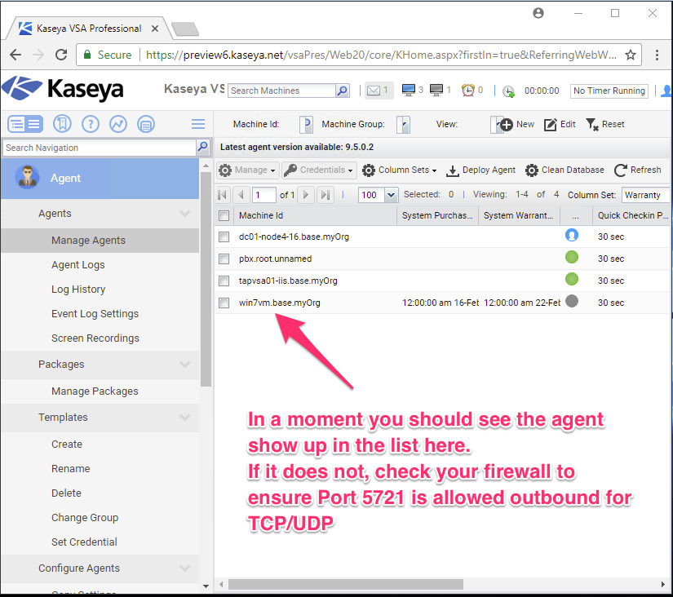
Task: Click the gray status icon for win7vm.base.myOrg
Action: [572, 301]
